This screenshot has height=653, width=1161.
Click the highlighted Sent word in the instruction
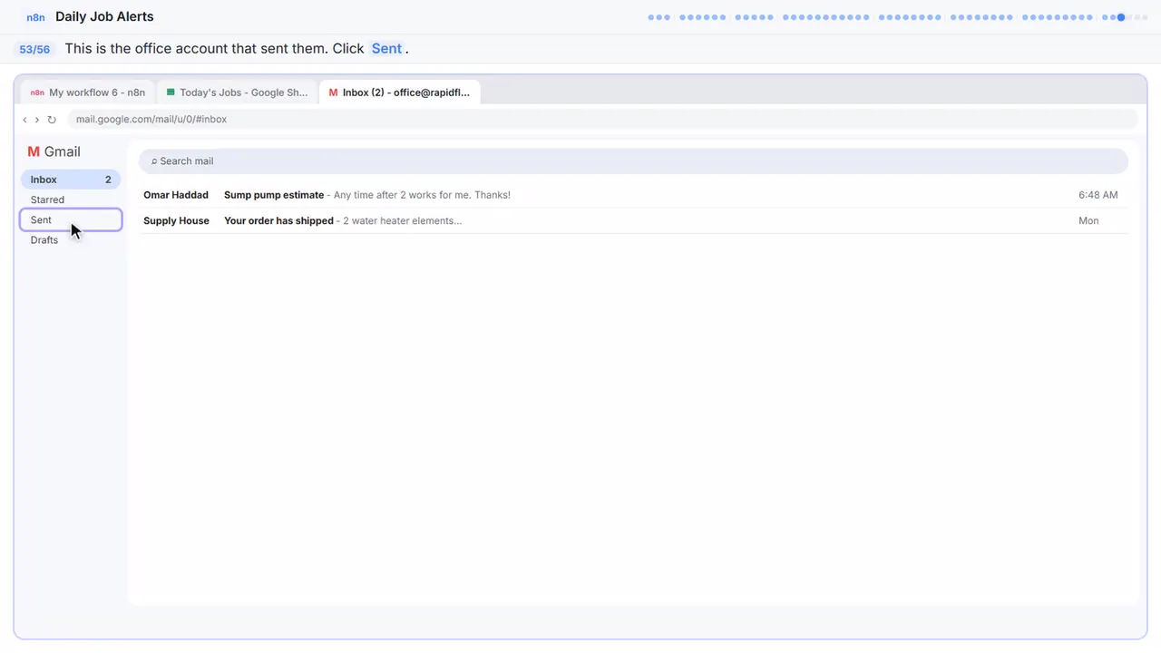[x=386, y=49]
